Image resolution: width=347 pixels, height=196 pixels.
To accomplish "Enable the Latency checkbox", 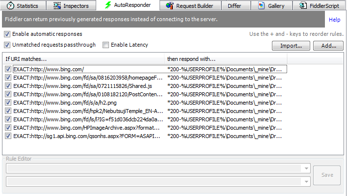I will [106, 45].
